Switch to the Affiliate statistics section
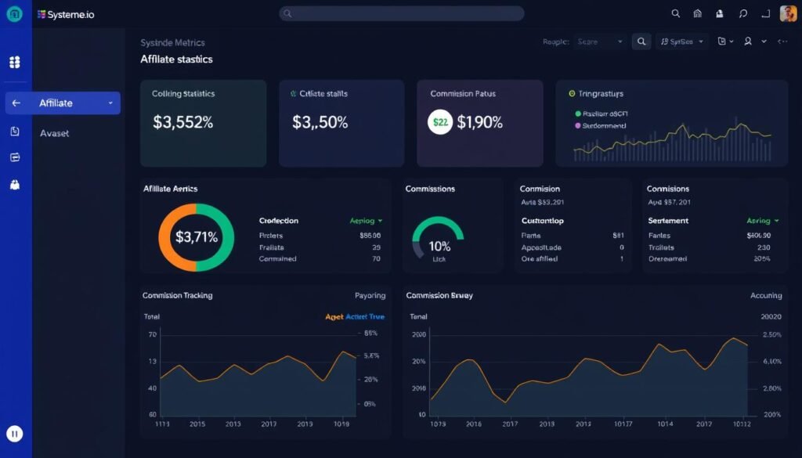This screenshot has height=458, width=802. point(175,59)
